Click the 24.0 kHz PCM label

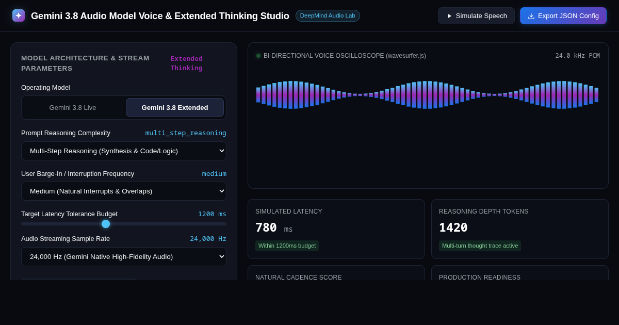coord(577,56)
